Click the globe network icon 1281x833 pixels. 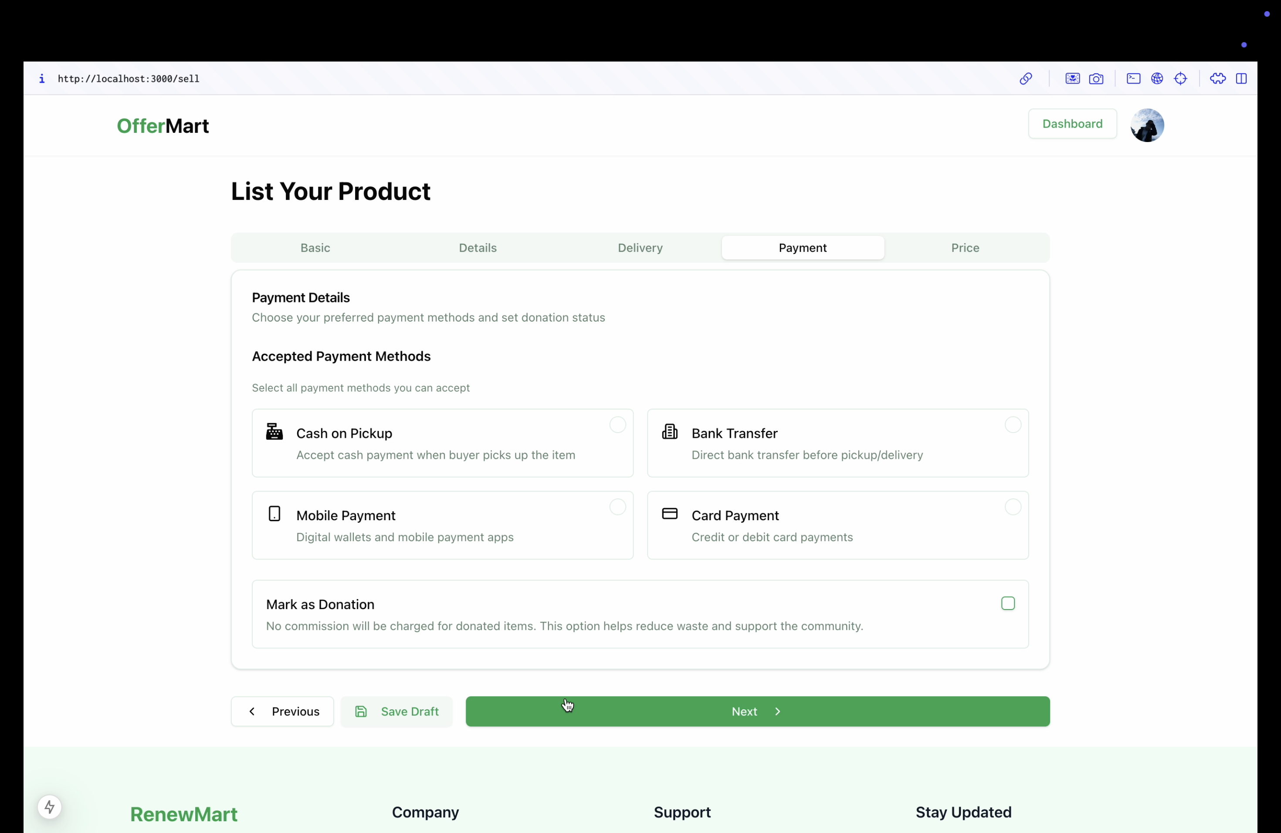pos(1157,78)
